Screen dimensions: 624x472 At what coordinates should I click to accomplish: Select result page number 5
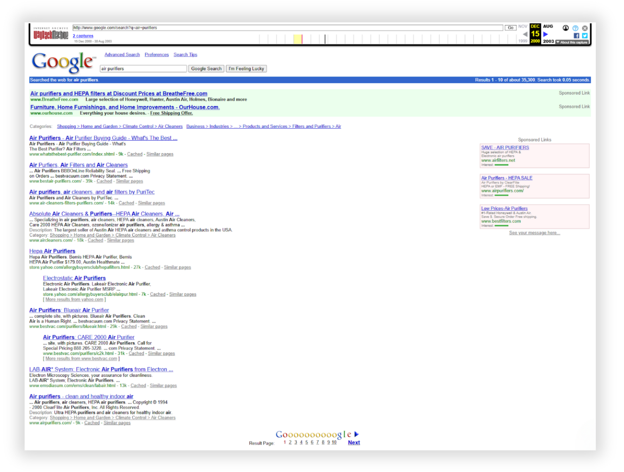[x=307, y=442]
